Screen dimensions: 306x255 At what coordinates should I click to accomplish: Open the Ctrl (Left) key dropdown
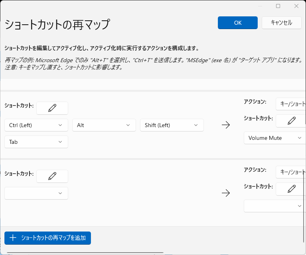36,125
